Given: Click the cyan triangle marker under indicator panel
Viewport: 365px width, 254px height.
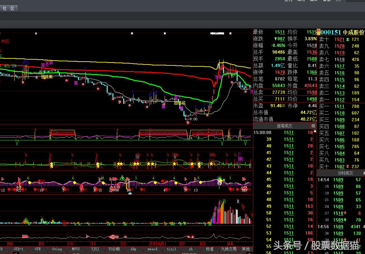Looking at the screenshot, I should pos(130,193).
